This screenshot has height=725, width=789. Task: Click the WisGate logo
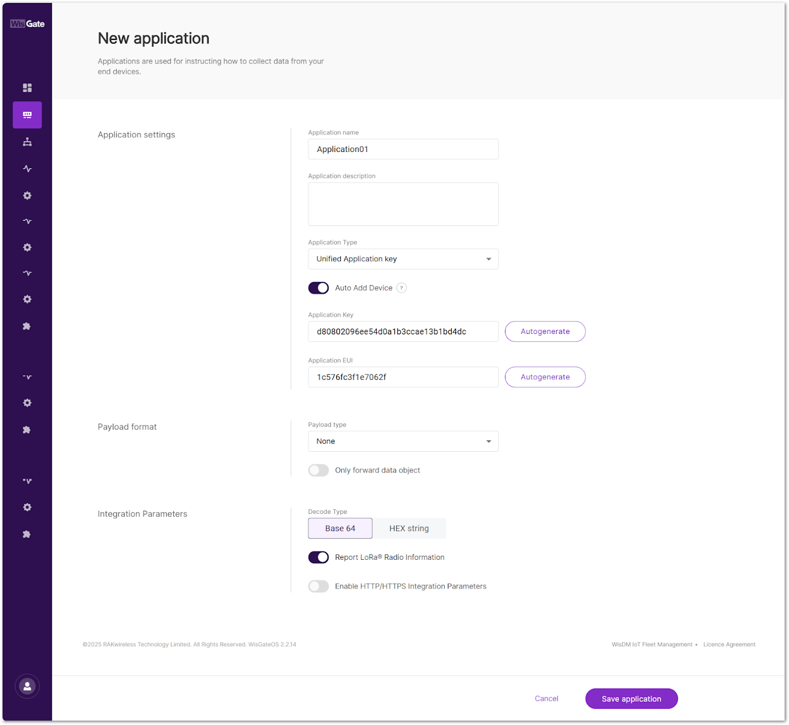pyautogui.click(x=27, y=24)
